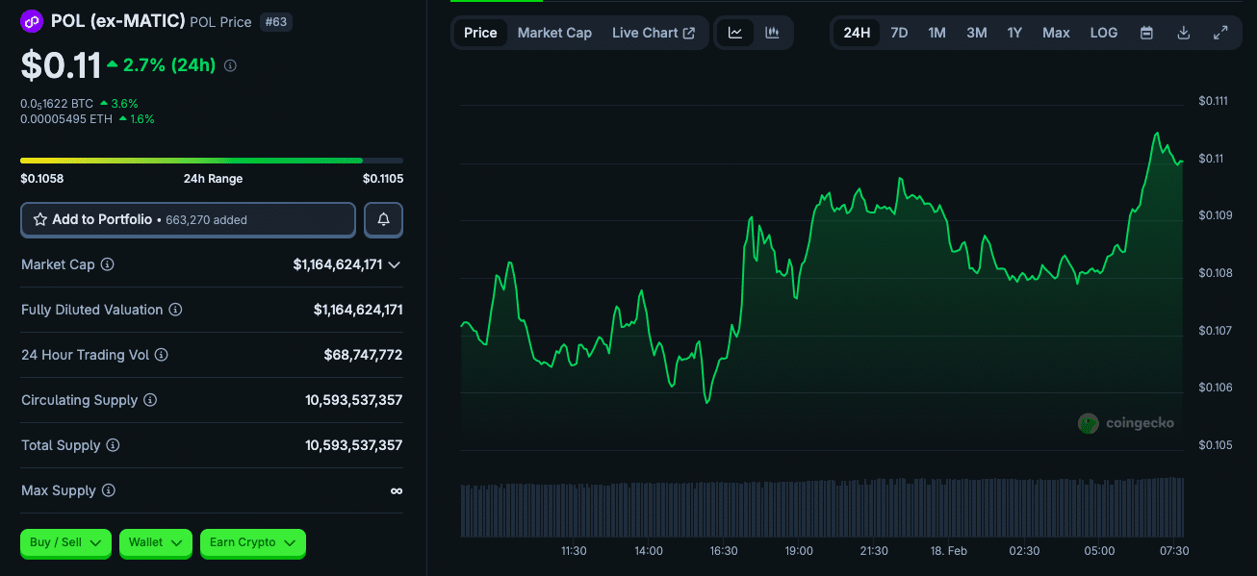Download the chart using the download icon
Screen dimensions: 1257x576
point(1183,32)
